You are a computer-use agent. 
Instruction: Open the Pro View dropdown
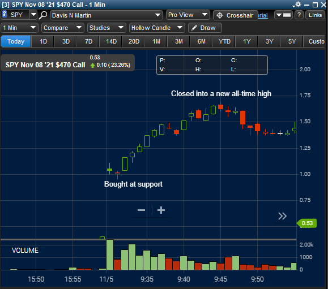188,15
